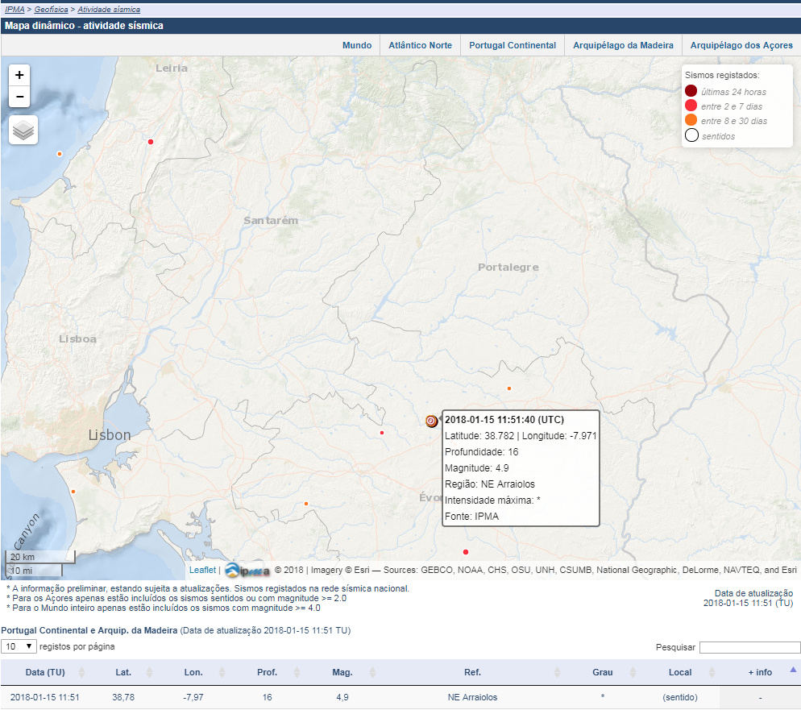This screenshot has height=710, width=801.
Task: Click the Pesquisar search field
Action: tap(749, 647)
